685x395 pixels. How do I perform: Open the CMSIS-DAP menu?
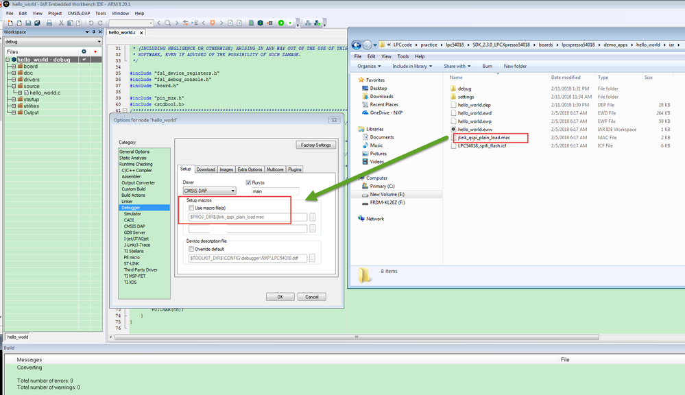(x=79, y=14)
